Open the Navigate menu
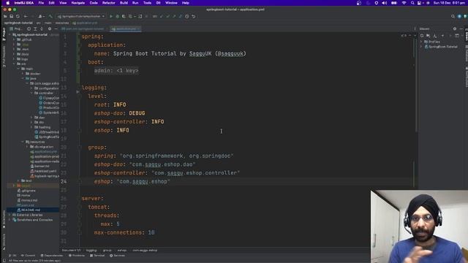 78,3
